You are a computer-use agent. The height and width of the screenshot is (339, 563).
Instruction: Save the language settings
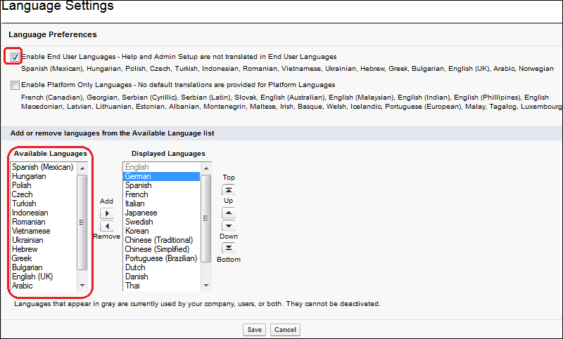tap(253, 330)
